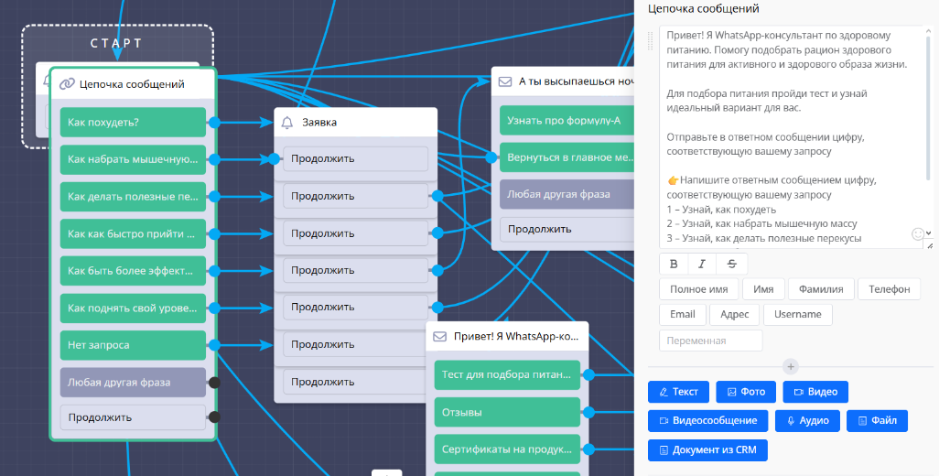
Task: Open the emoji picker in message editor
Action: pyautogui.click(x=919, y=234)
